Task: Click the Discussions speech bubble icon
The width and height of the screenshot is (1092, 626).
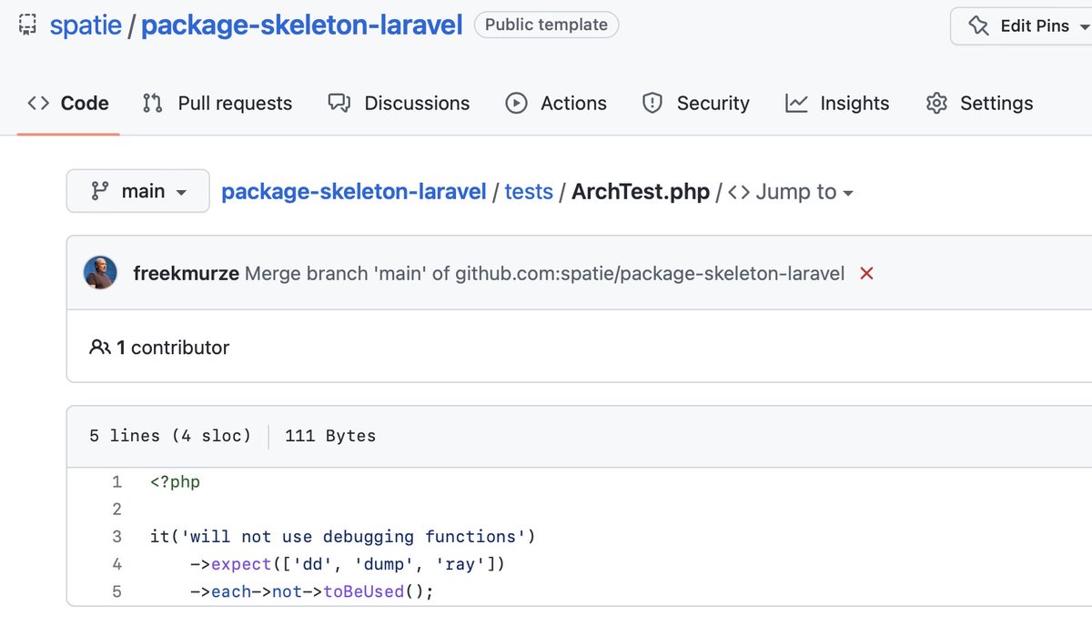Action: [339, 103]
